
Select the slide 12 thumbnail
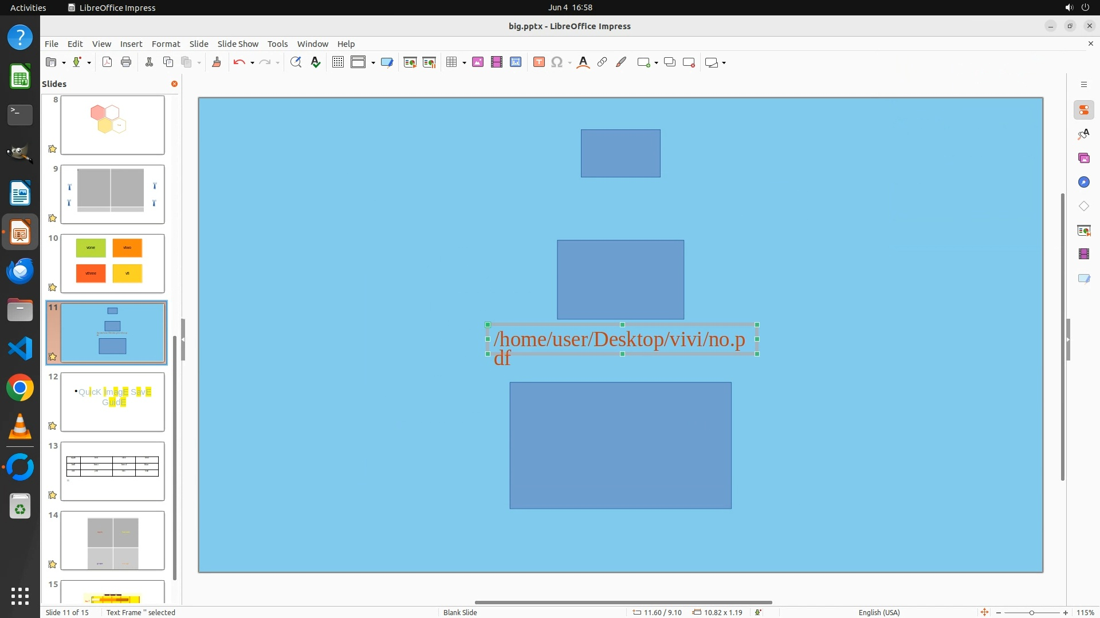pyautogui.click(x=112, y=402)
